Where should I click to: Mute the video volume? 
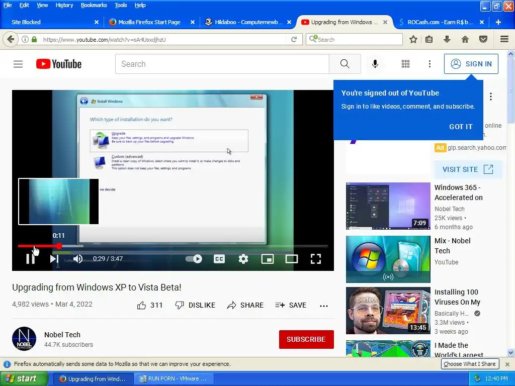[x=78, y=259]
